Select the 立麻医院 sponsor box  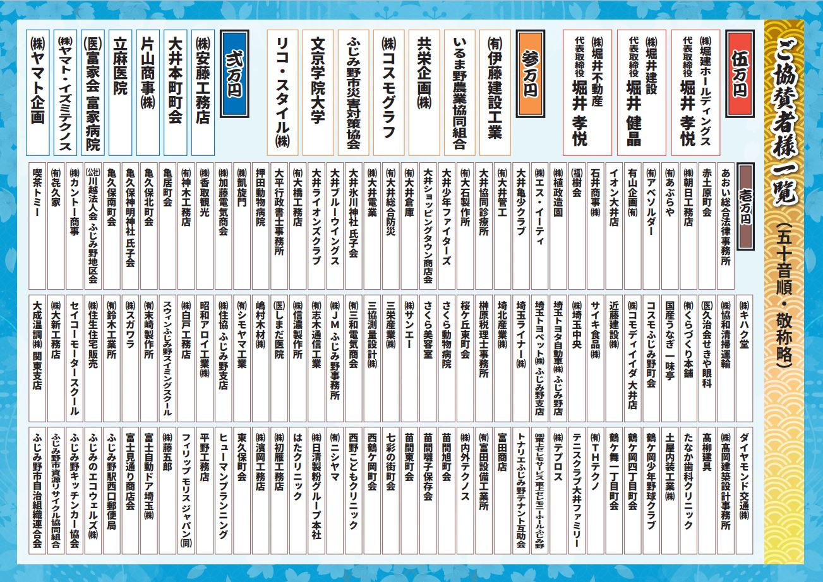[x=120, y=92]
